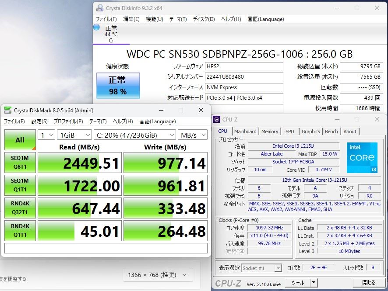Open the test size dropdown showing 1GiB

pyautogui.click(x=74, y=135)
